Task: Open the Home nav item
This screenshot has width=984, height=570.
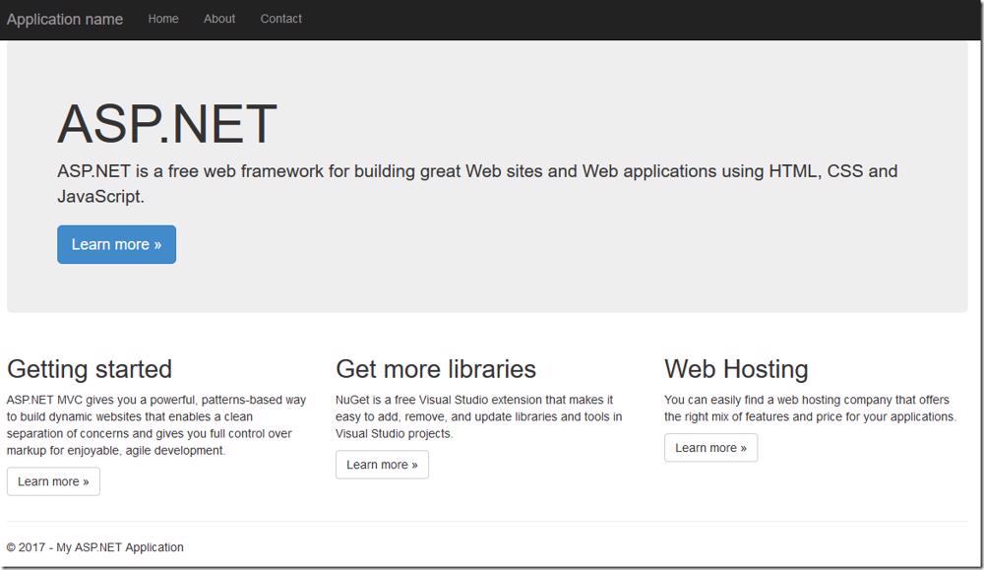Action: click(163, 19)
